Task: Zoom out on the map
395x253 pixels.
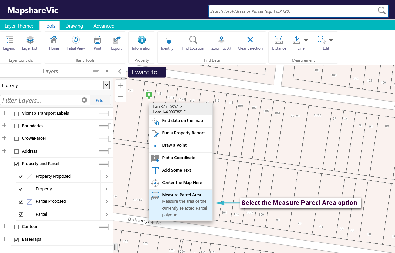Action: [x=121, y=96]
